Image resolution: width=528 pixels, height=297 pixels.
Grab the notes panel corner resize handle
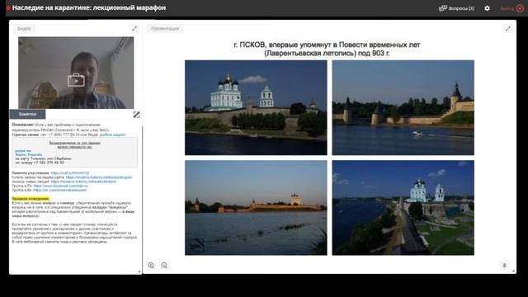tap(139, 271)
